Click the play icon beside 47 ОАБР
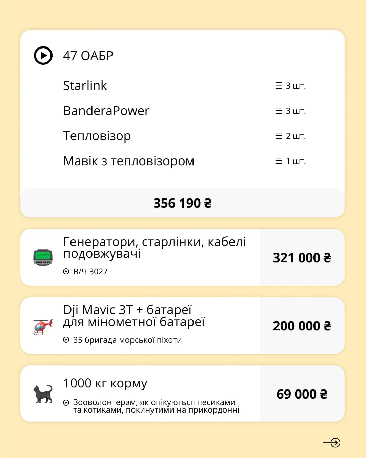 (43, 55)
